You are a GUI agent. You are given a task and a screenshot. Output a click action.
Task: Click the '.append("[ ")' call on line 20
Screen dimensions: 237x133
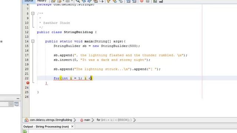[x=145, y=69]
